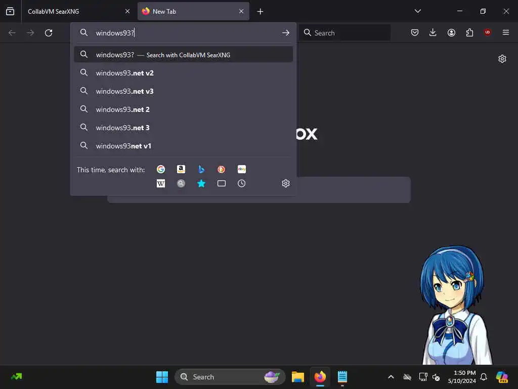The width and height of the screenshot is (518, 389).
Task: Search bookmarks with the star icon
Action: [x=201, y=183]
